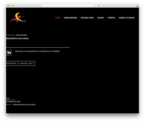Screen dimensions: 145x122
Task: Minimize the window with the yellow button
Action: [10, 5]
